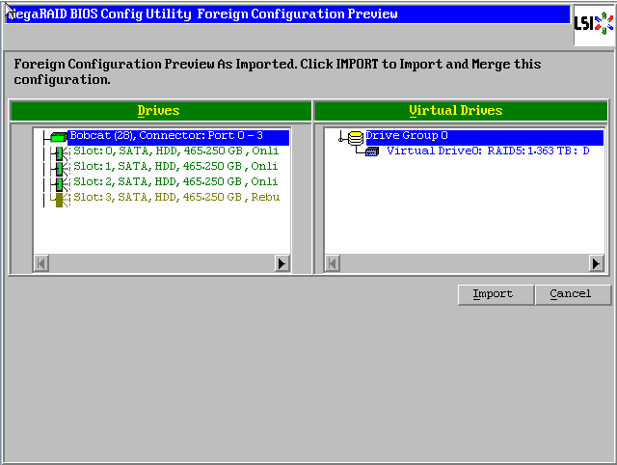Select Virtual Drive0 RAID5 entry
The height and width of the screenshot is (465, 617).
488,151
